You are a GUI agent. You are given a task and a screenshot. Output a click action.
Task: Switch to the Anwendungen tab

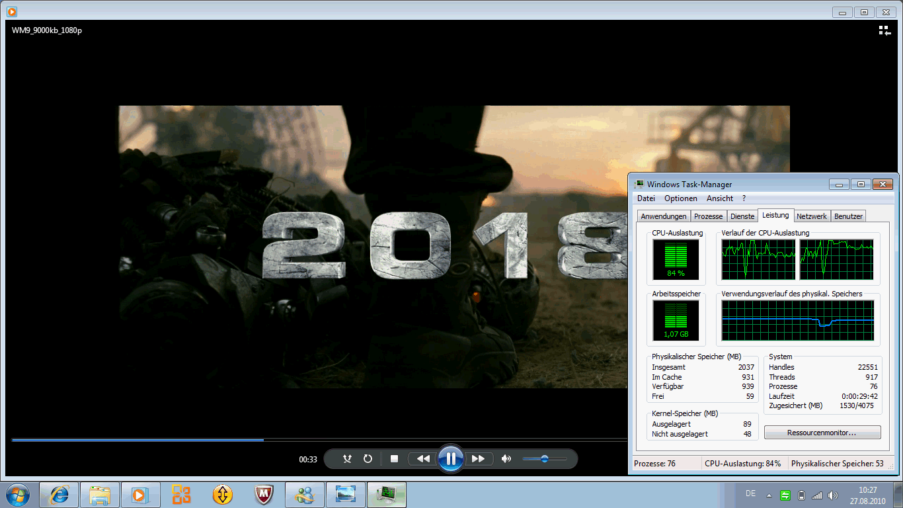[664, 216]
